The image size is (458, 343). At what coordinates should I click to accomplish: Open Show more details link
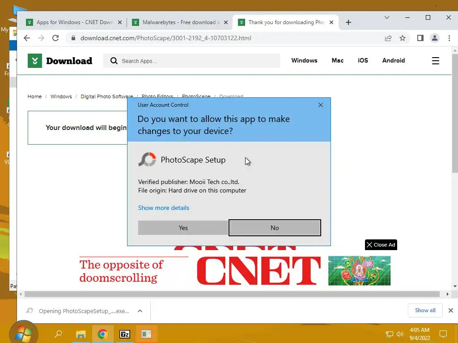tap(164, 208)
